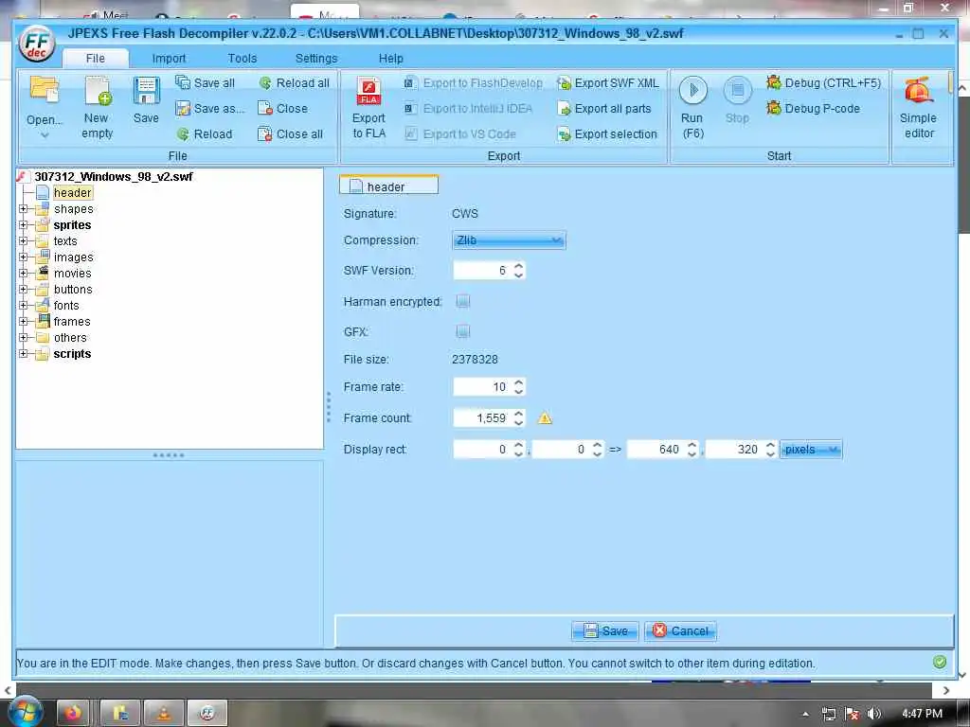Viewport: 970px width, 727px height.
Task: Toggle the Harman encrypted checkbox
Action: tap(462, 302)
